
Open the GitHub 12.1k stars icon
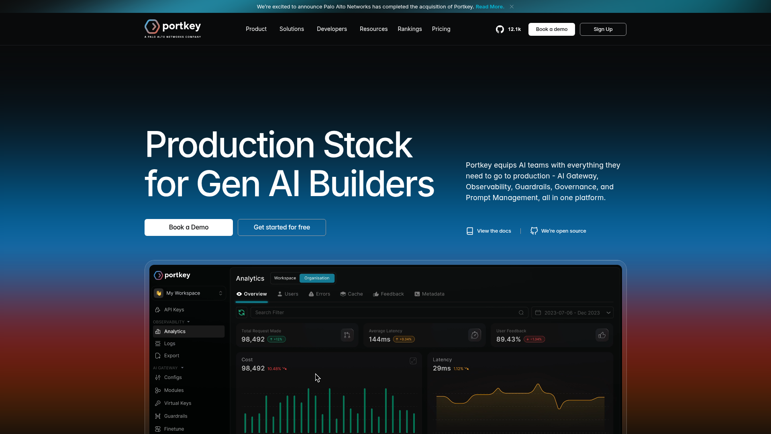500,29
